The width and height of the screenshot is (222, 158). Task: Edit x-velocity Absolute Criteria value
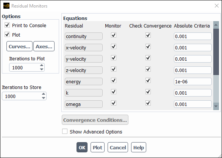193,48
